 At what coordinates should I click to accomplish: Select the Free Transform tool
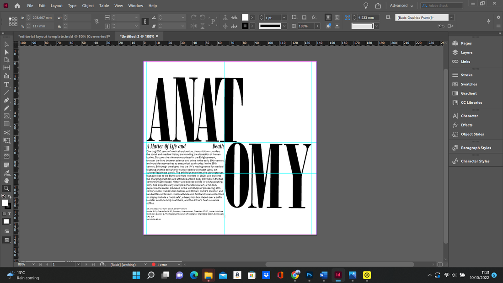[6, 140]
